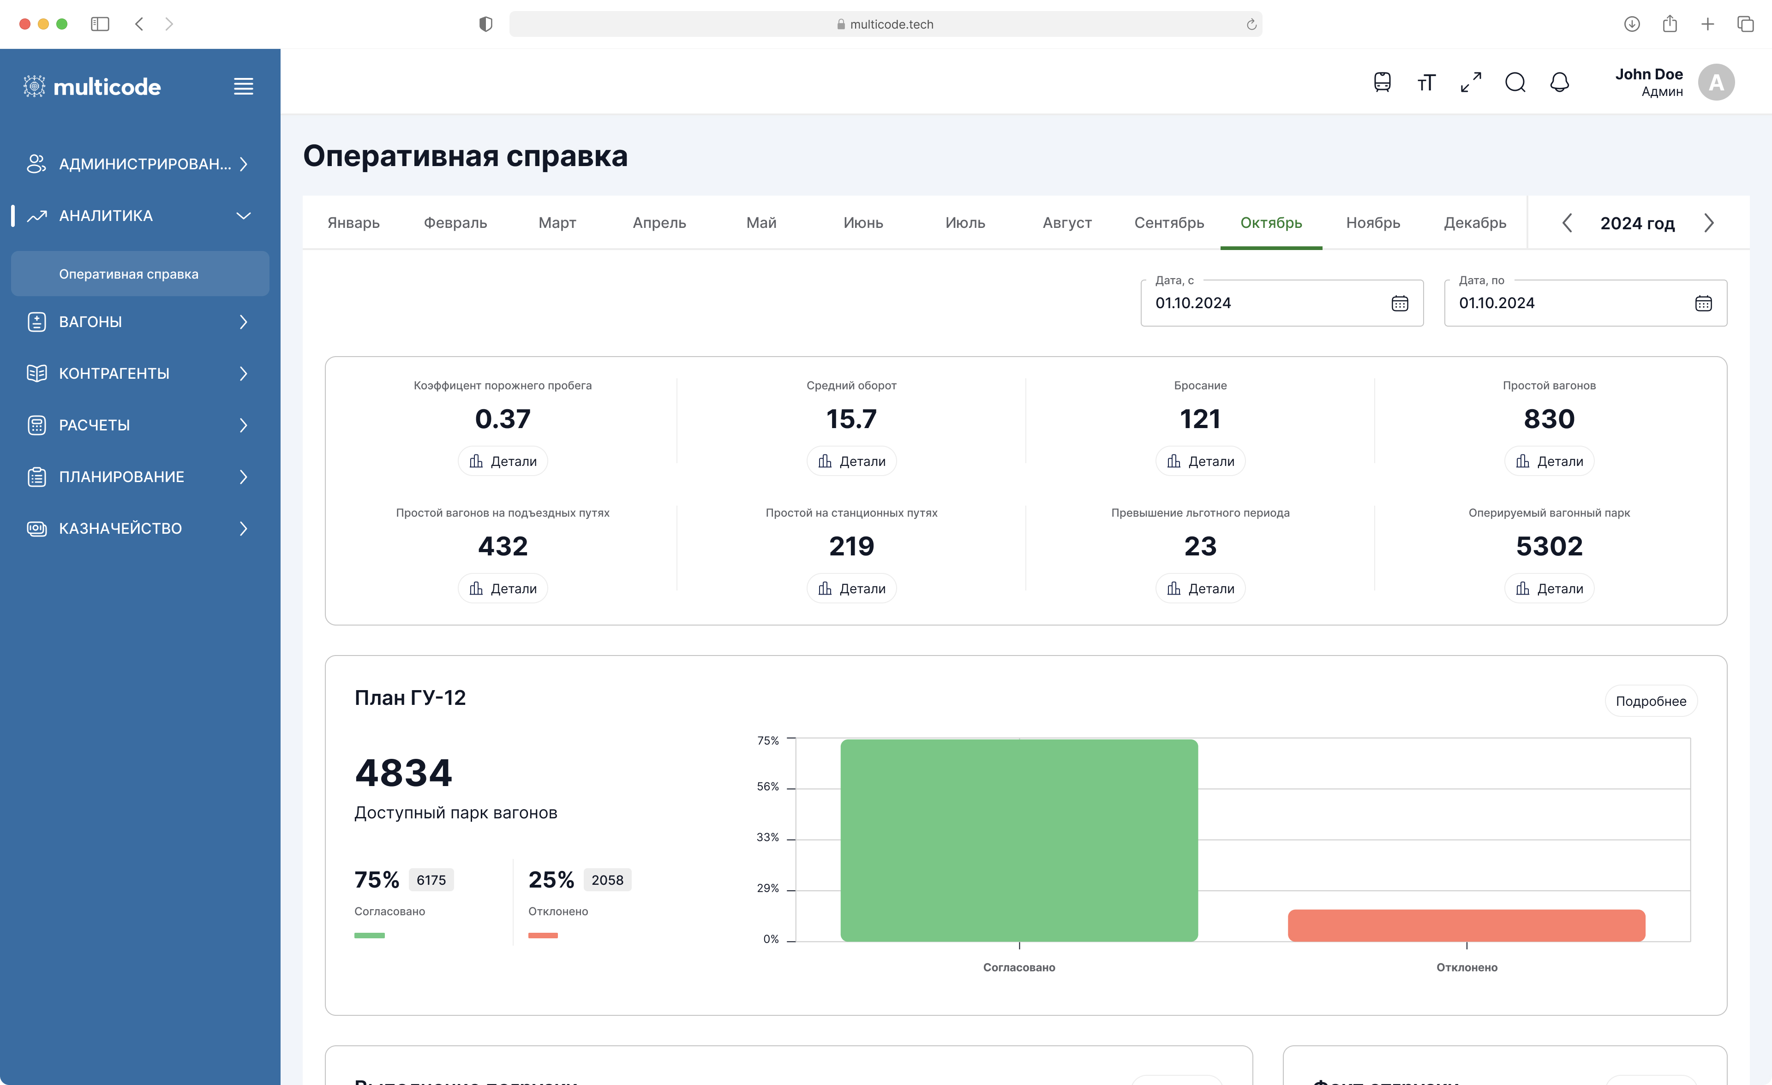The width and height of the screenshot is (1772, 1085).
Task: Collapse the АНАЛИТИКА section chevron
Action: (243, 216)
